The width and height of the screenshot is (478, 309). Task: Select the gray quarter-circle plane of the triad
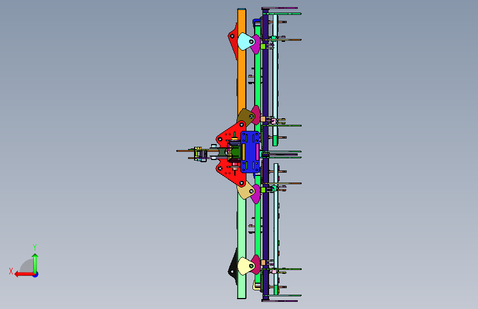[x=27, y=267]
